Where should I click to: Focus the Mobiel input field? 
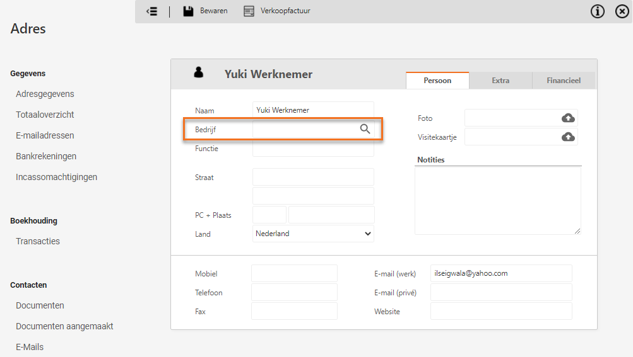click(294, 274)
